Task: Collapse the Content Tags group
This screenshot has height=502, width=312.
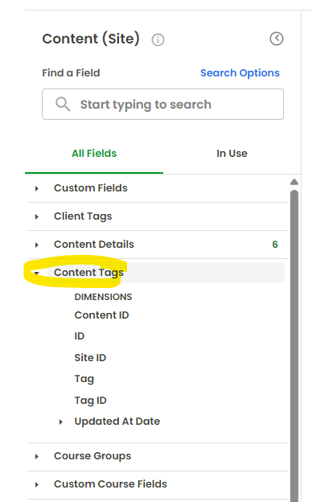Action: (x=37, y=273)
